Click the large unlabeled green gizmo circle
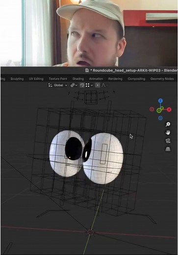 pyautogui.click(x=159, y=111)
